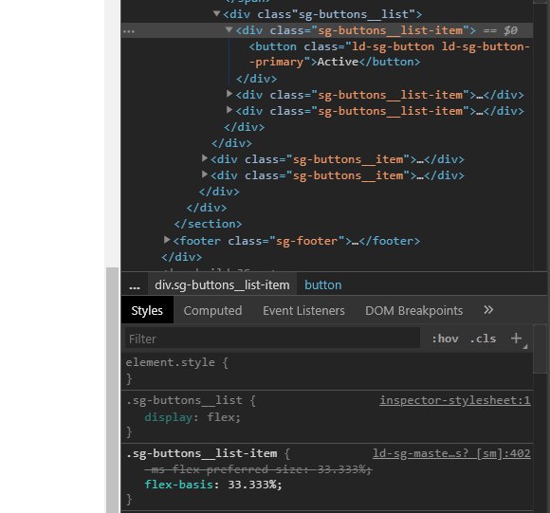Expand the first collapsed sg-buttons__item div
The image size is (550, 513).
click(x=205, y=158)
